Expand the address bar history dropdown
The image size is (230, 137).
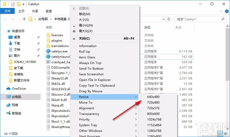pos(164,19)
